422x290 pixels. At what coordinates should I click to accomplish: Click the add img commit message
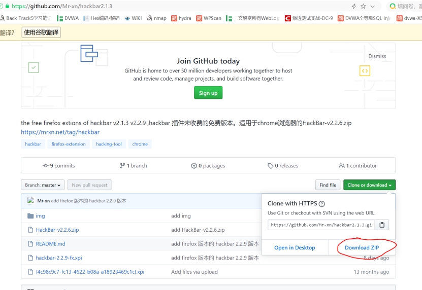(181, 216)
